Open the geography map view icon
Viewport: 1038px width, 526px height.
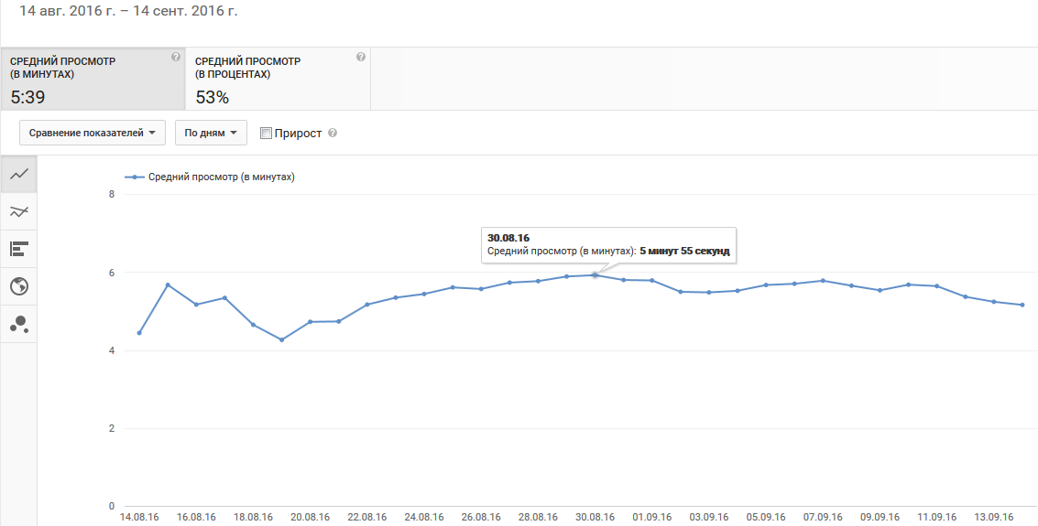pos(18,286)
